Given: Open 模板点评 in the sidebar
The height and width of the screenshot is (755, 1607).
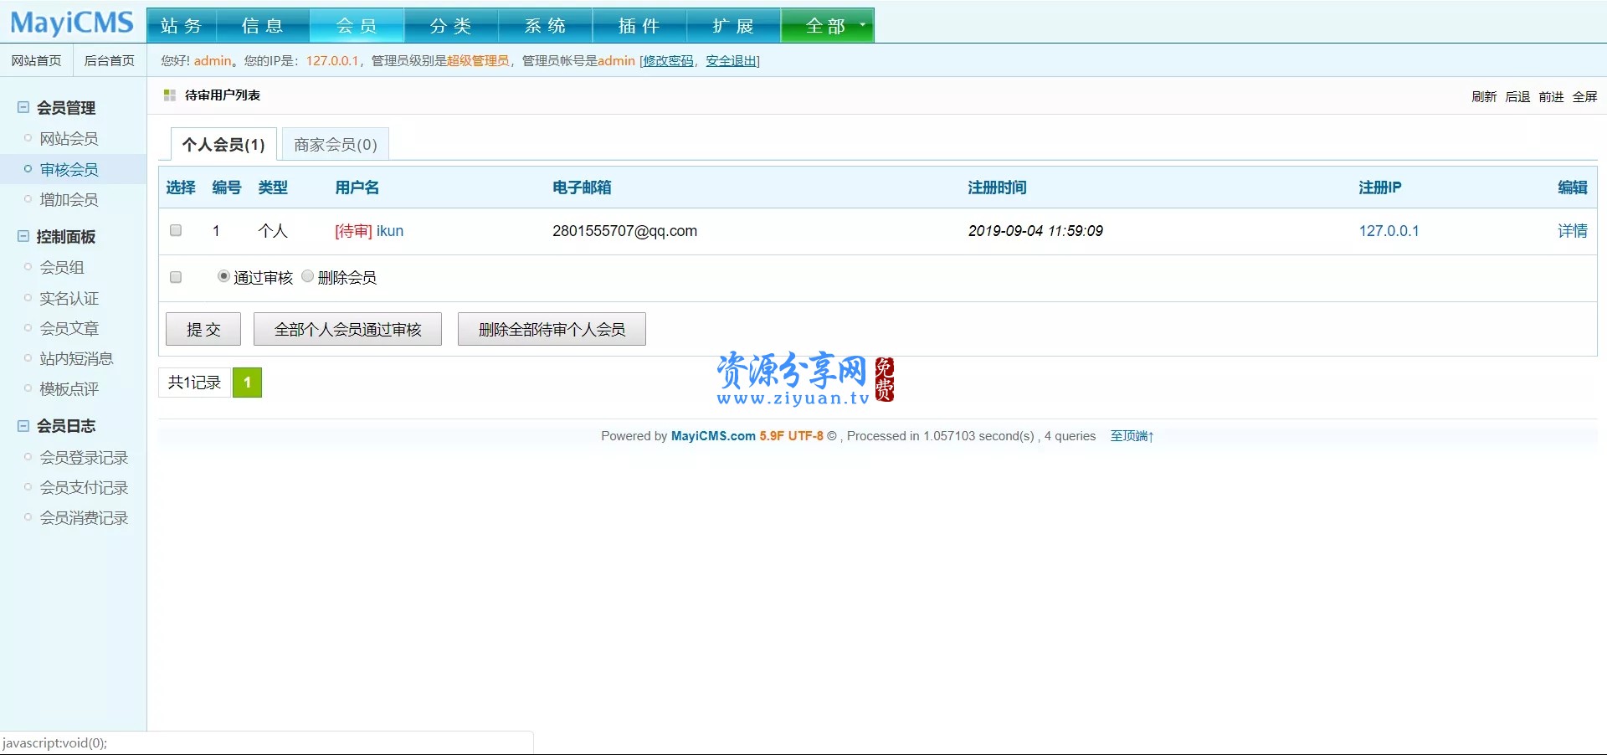Looking at the screenshot, I should pos(69,389).
